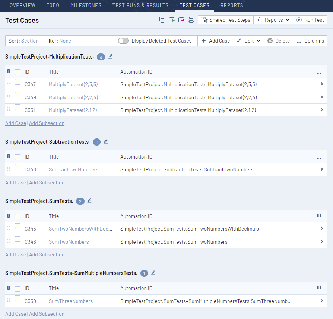Expand details chevron for case C350

click(322, 301)
